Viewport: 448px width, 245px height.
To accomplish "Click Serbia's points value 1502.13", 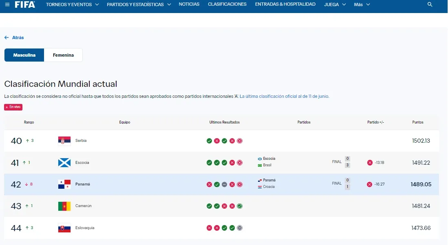I will coord(421,141).
